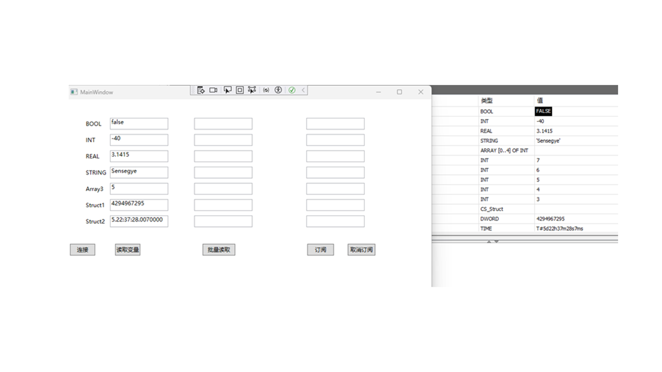
Task: Click the accessibility scan person icon
Action: pyautogui.click(x=278, y=90)
